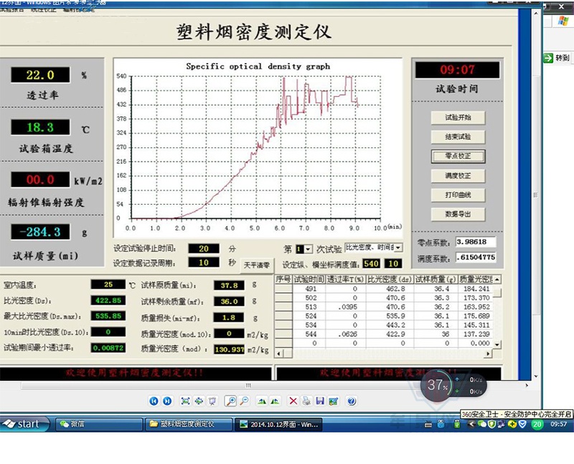Switch to 塑料烟密度测定仪 folder taskbar item
The width and height of the screenshot is (574, 464).
pyautogui.click(x=189, y=424)
